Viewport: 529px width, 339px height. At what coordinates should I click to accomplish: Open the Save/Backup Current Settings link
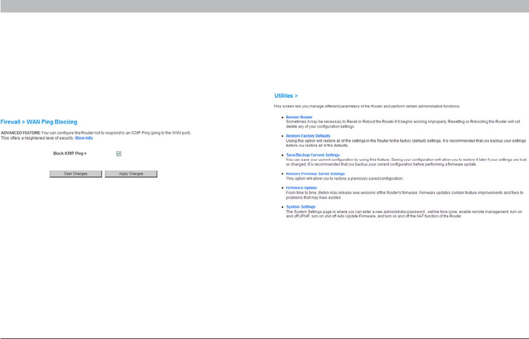(313, 155)
